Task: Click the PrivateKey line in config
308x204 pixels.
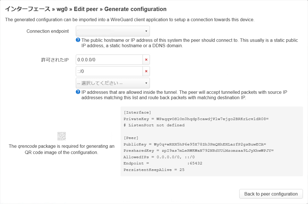Action: point(196,119)
